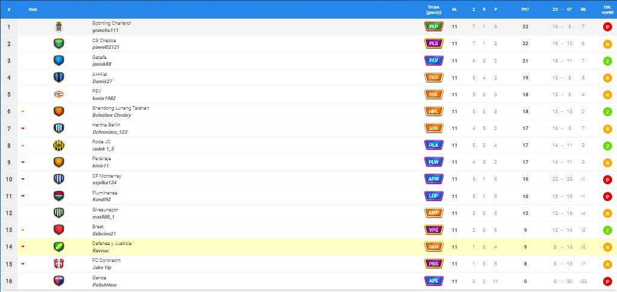
Task: Click Sporting Charleroi's red P result icon
Action: click(x=607, y=27)
